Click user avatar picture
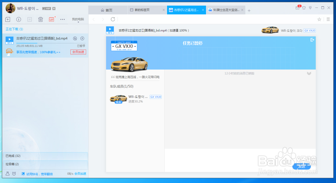The width and height of the screenshot is (336, 183). tap(10, 8)
